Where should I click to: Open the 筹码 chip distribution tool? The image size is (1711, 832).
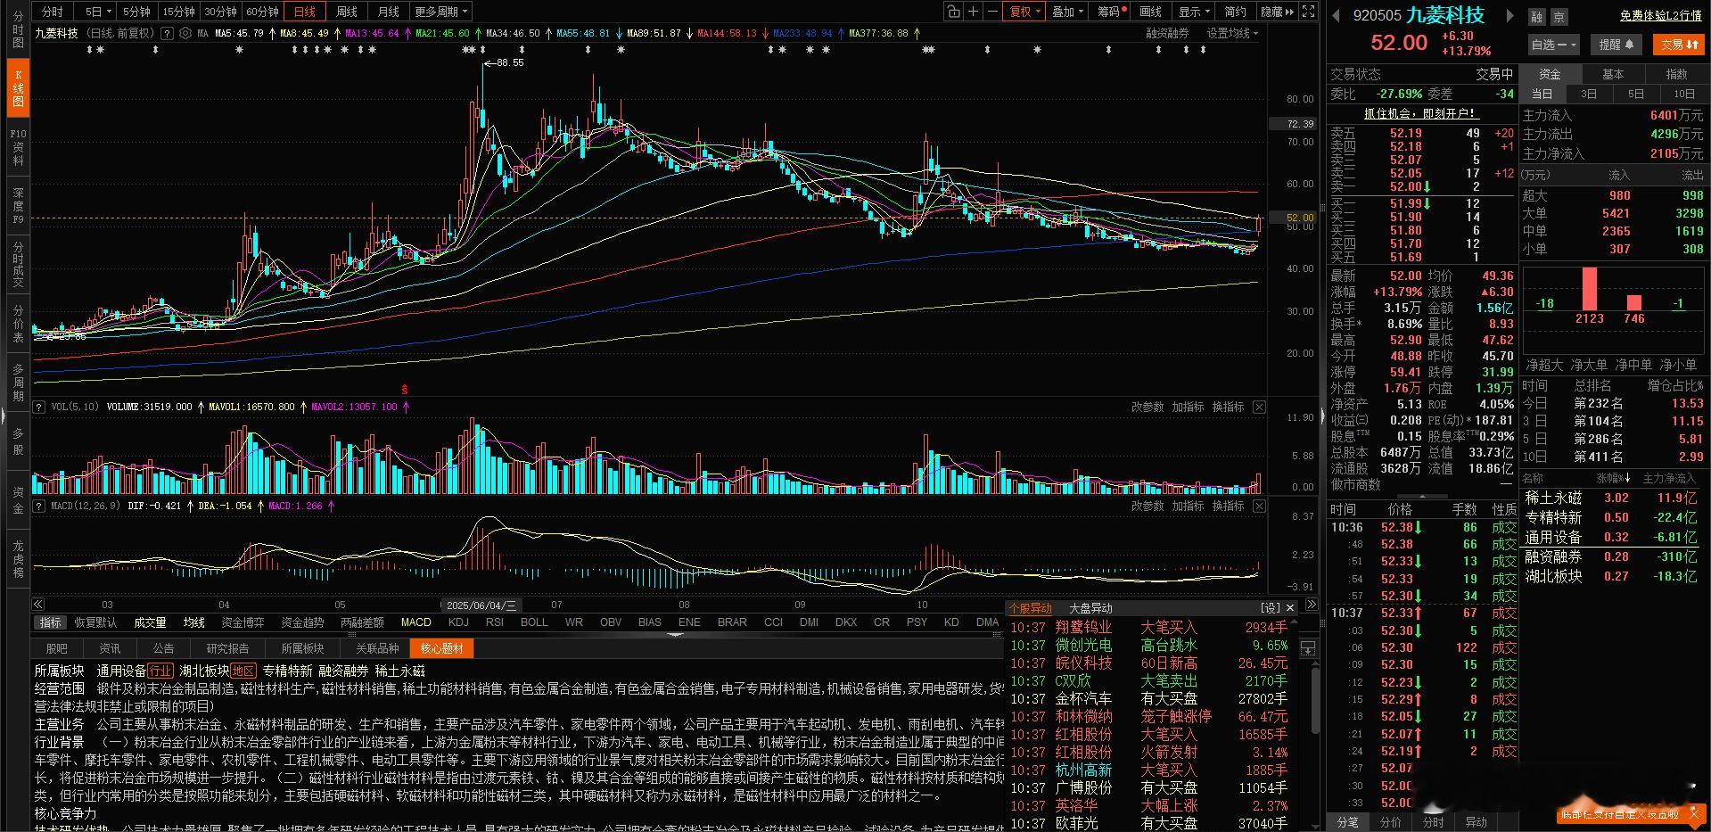point(1110,12)
